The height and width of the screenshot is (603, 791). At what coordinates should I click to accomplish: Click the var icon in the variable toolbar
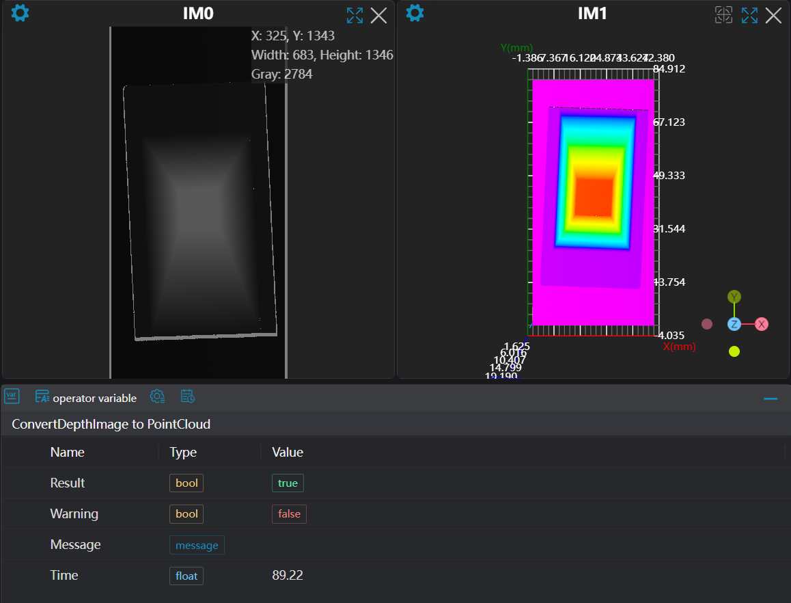[12, 396]
